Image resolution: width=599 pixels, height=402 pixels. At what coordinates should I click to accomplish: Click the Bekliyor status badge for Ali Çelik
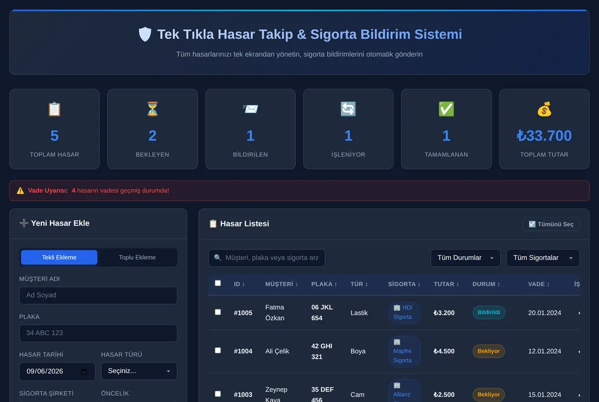(x=489, y=351)
